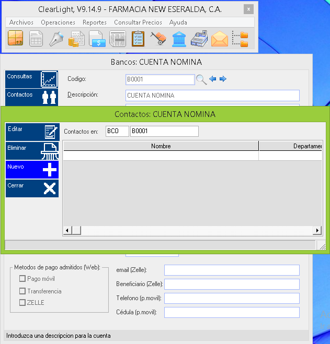Screen dimensions: 330x344
Task: Open the hand truck delivery icon
Action: [158, 39]
